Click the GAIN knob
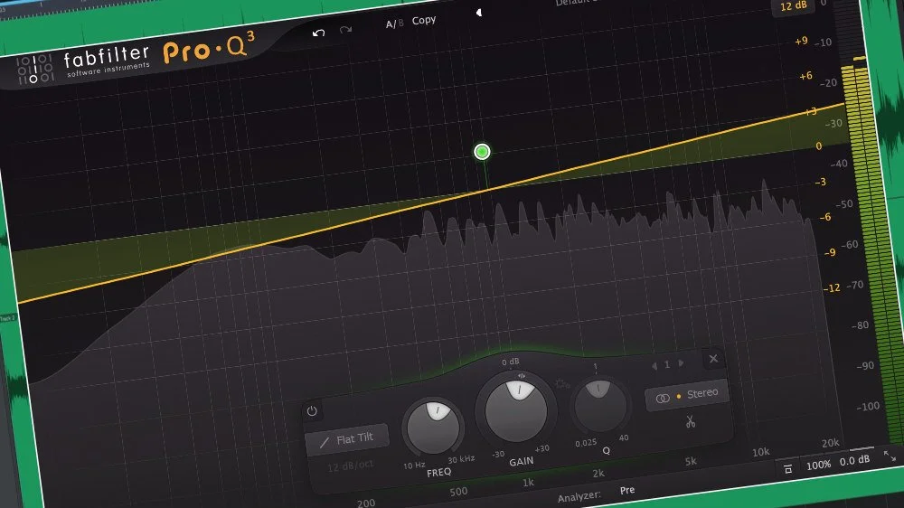The image size is (904, 508). click(516, 409)
